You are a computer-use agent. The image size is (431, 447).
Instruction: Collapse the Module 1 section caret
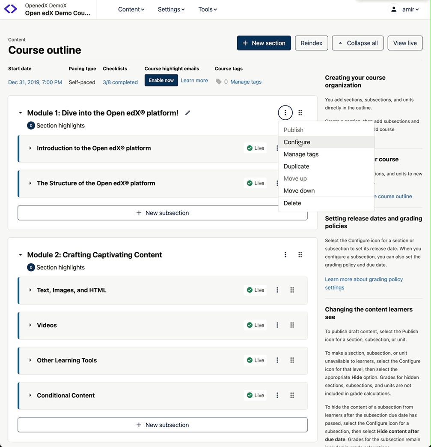click(20, 113)
